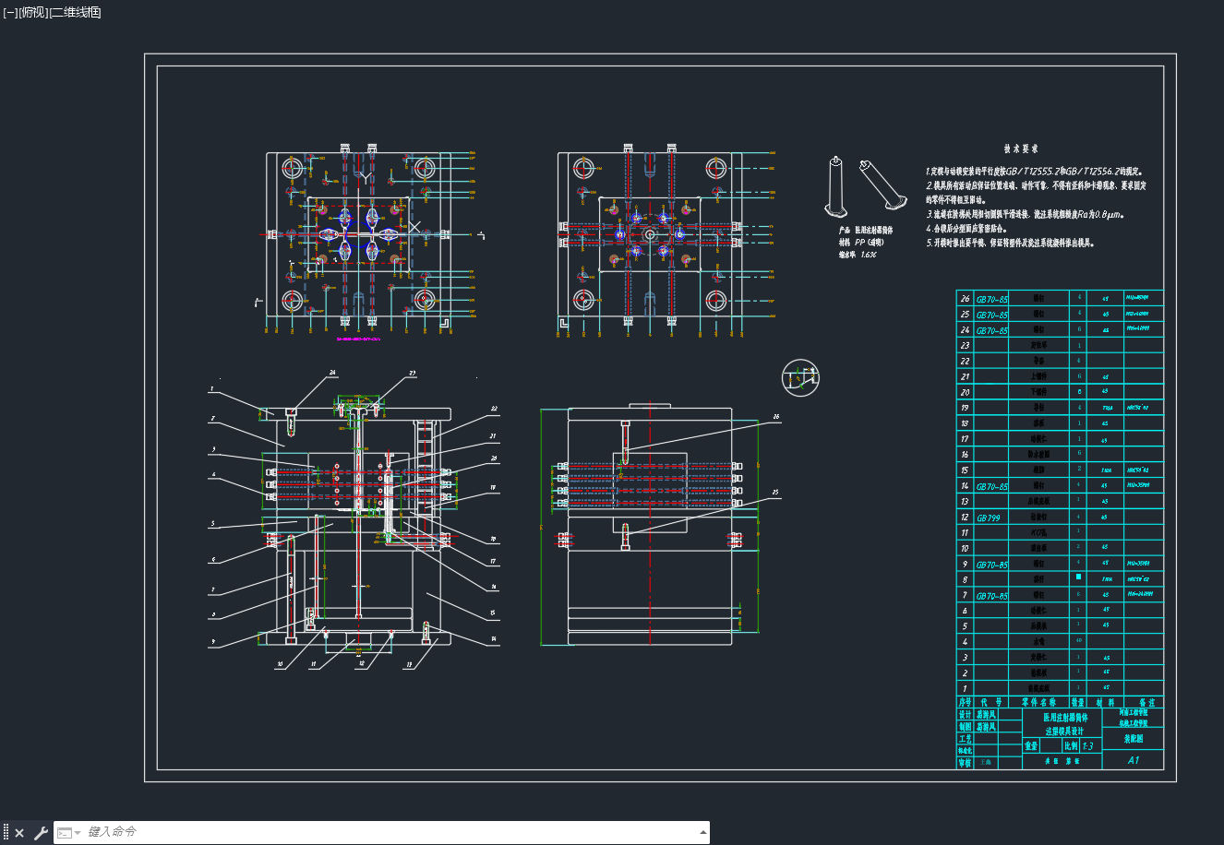
Task: Click the command line grip handle
Action: (x=6, y=833)
